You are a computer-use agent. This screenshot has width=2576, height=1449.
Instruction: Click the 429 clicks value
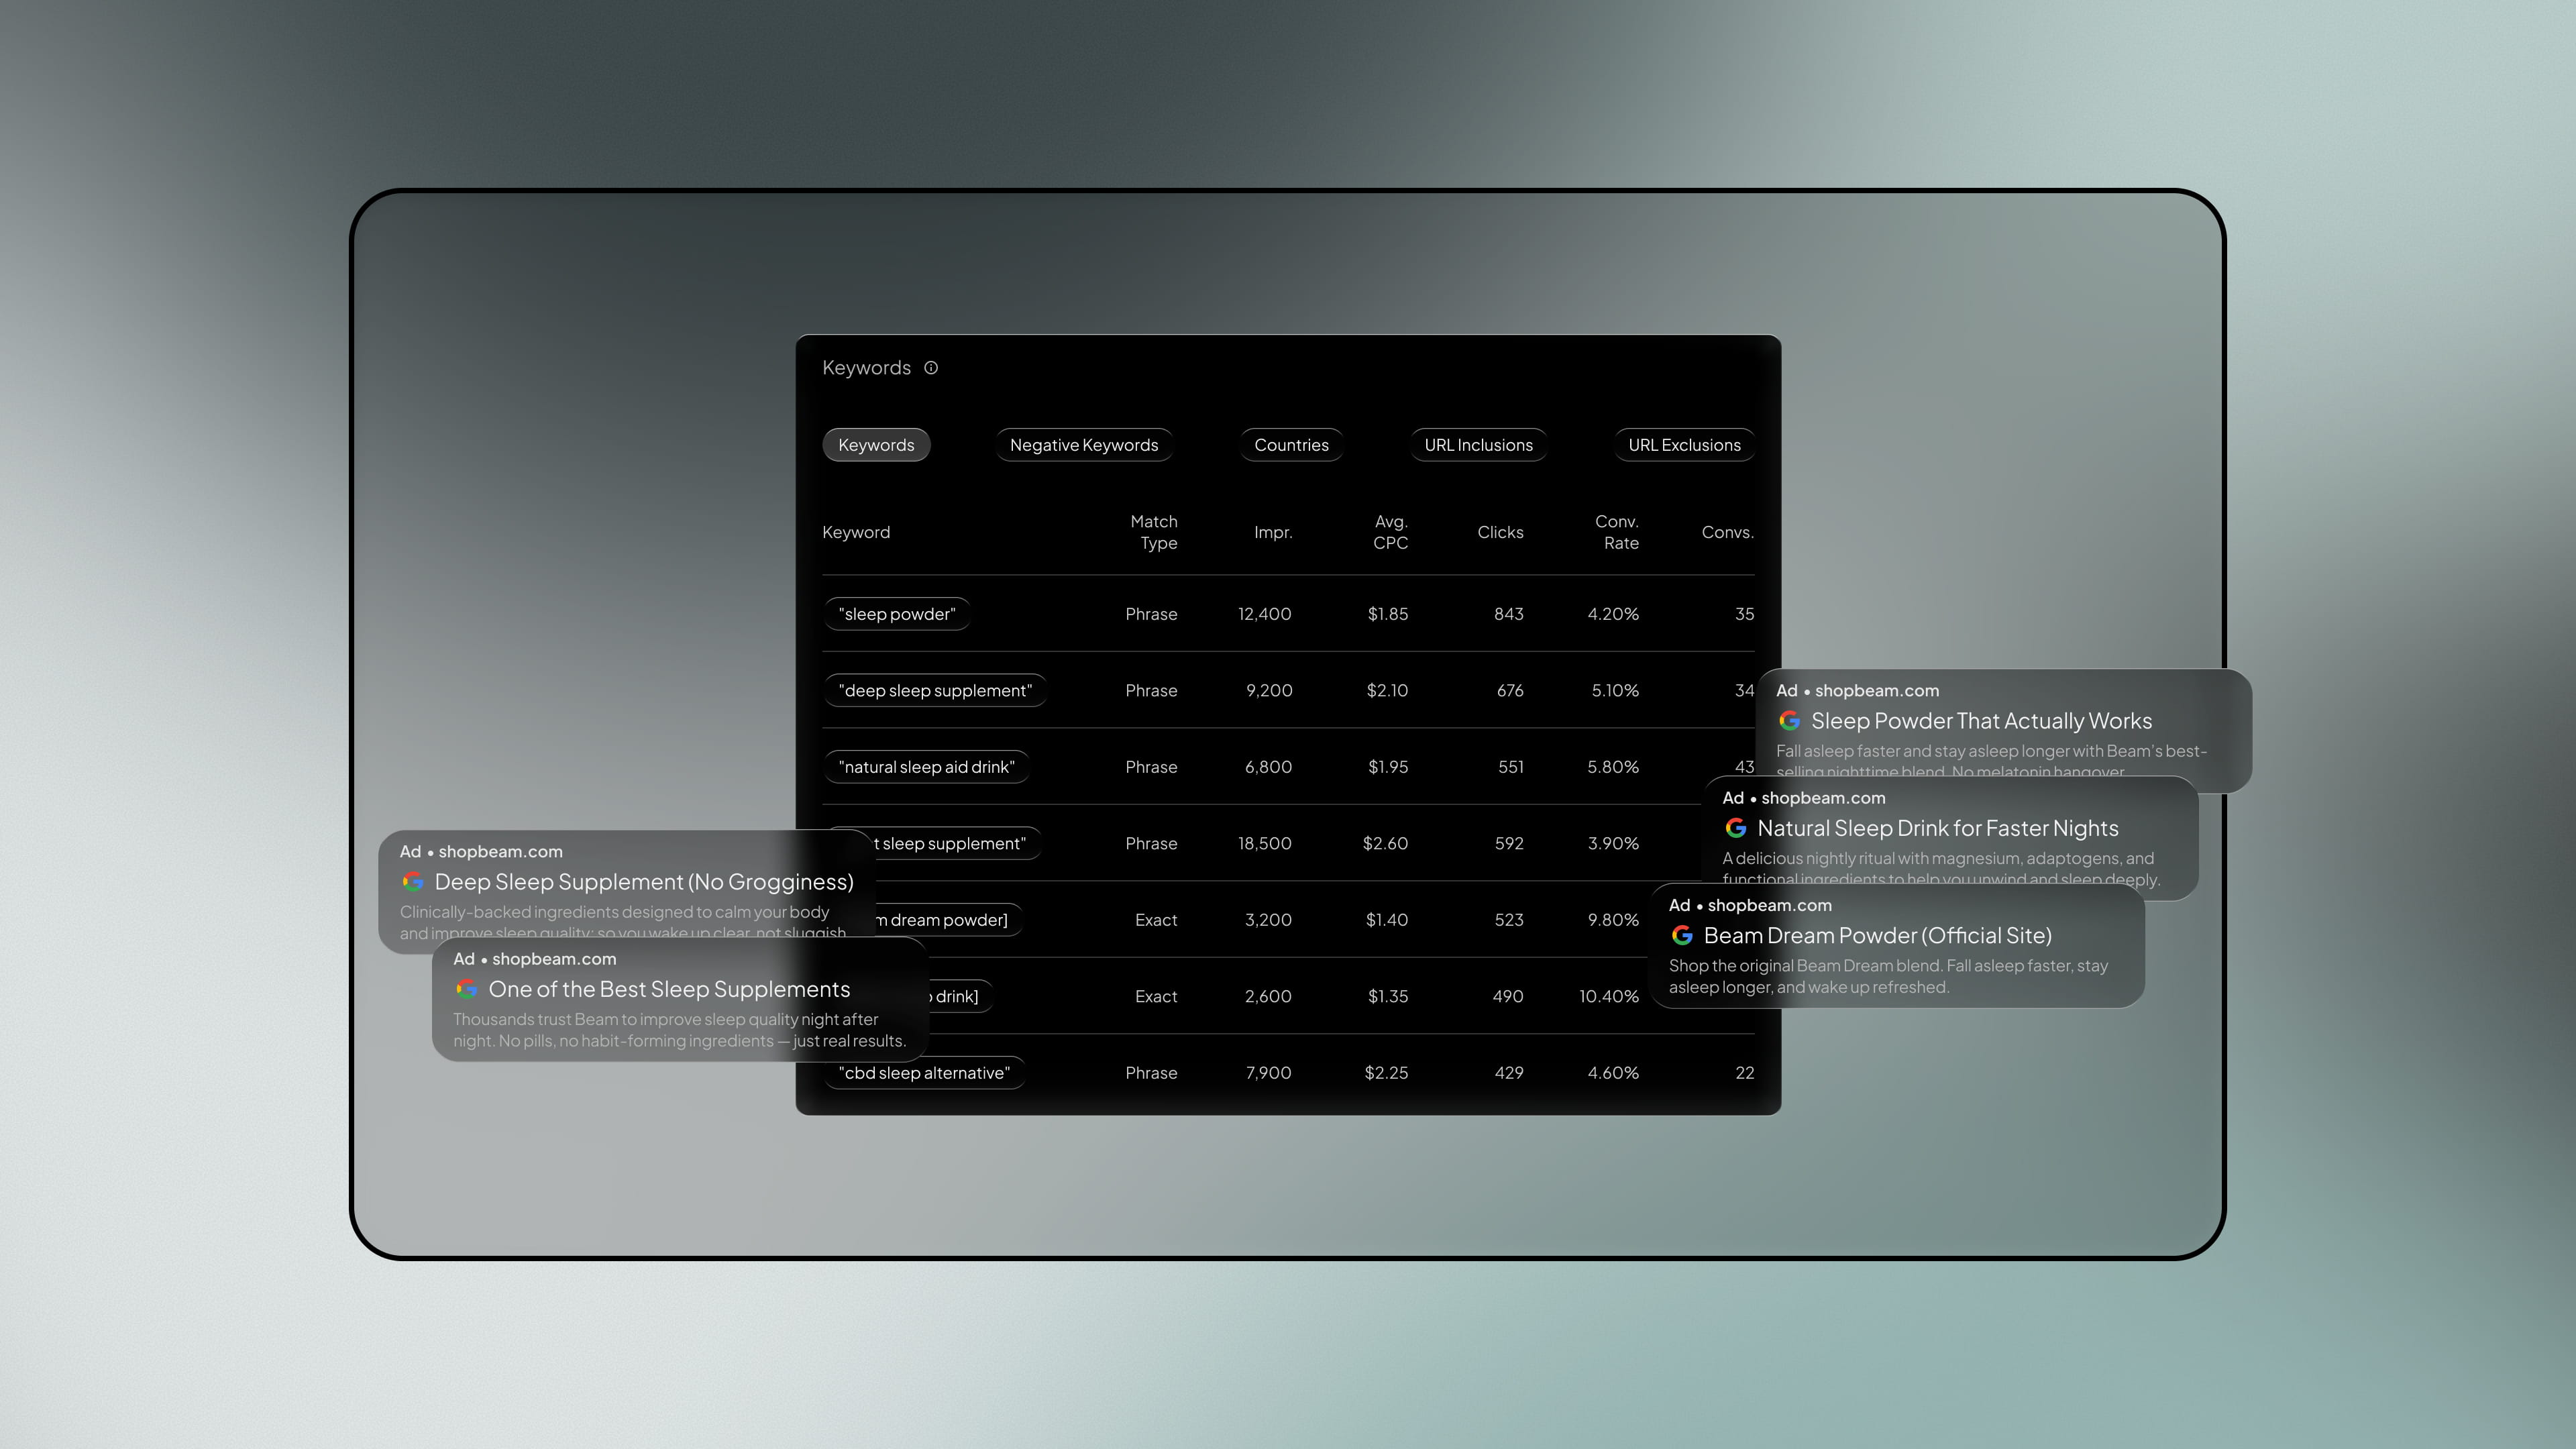pos(1509,1073)
